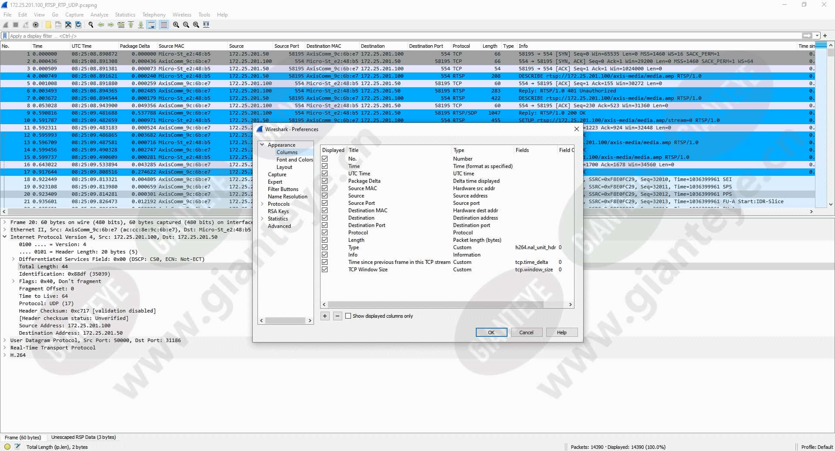Reset text to normal size via the toolbar
835x451 pixels.
(196, 25)
